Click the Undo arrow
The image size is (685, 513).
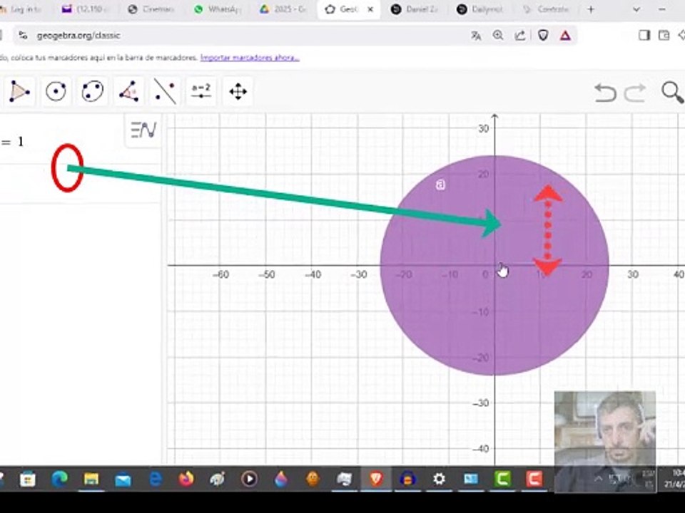tap(606, 93)
